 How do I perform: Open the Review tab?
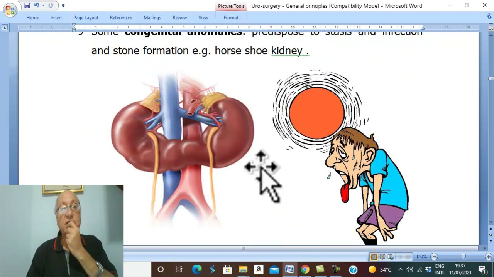pos(179,17)
